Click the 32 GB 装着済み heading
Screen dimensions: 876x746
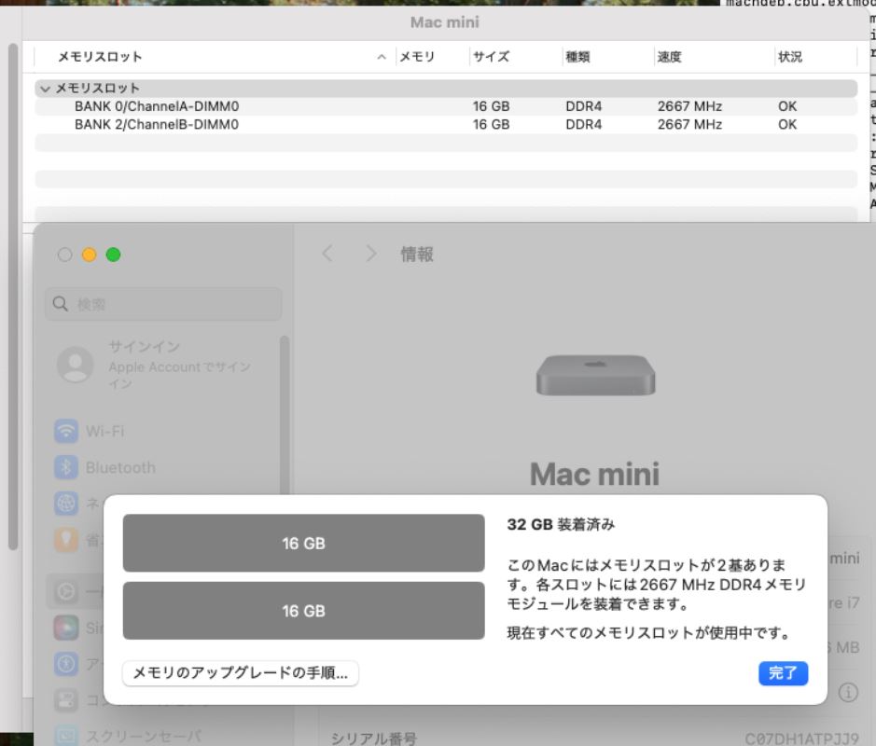coord(561,524)
